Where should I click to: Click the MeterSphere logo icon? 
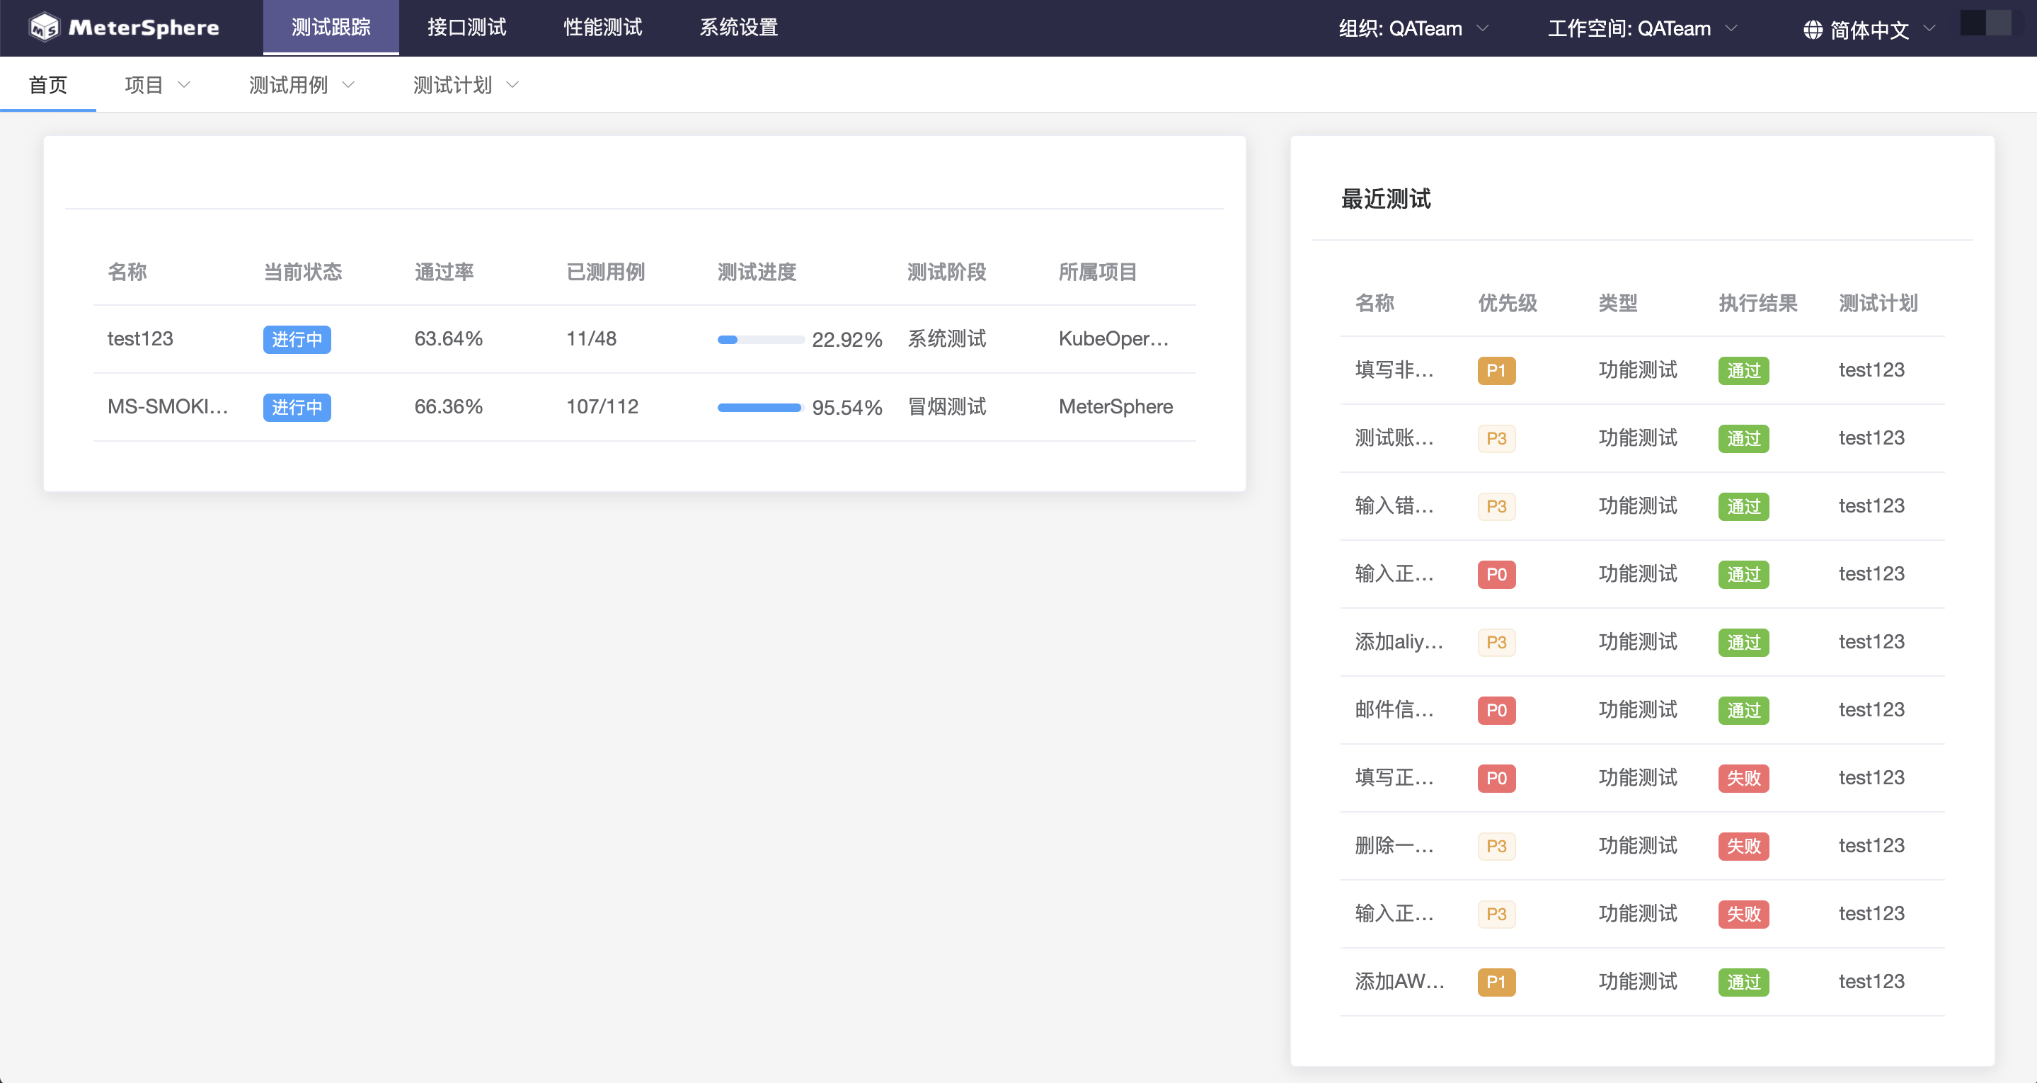click(x=45, y=28)
